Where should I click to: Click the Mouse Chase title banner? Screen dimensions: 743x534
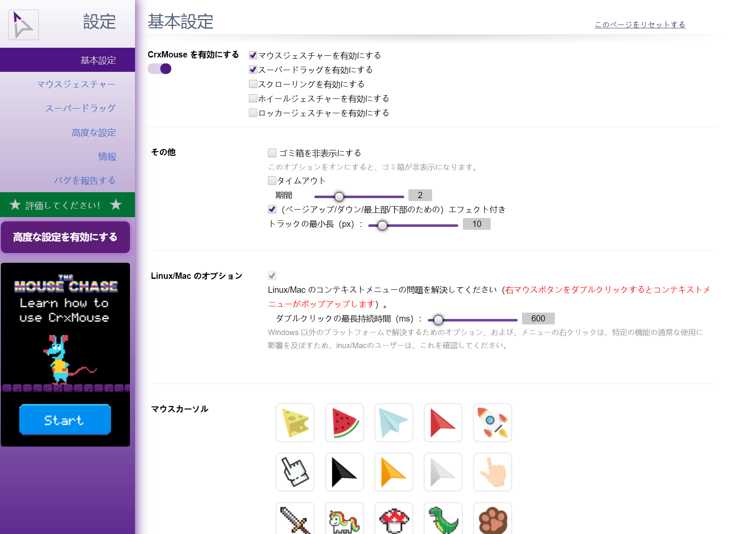(66, 284)
